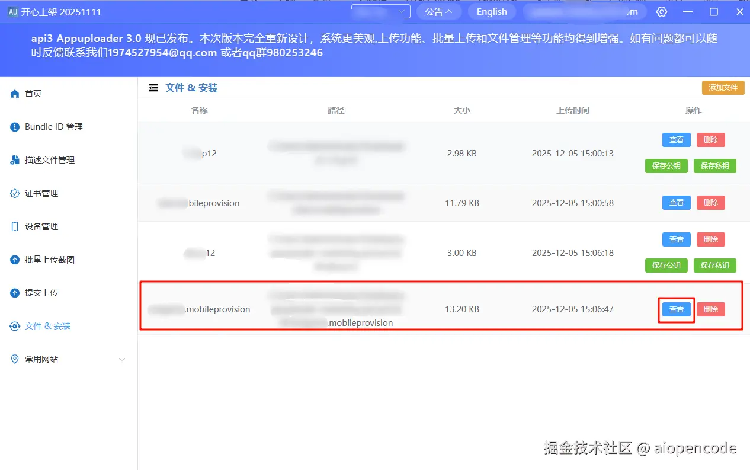
Task: Click the file name ending in .mobileprovision, 13.20 KB row
Action: pos(199,309)
